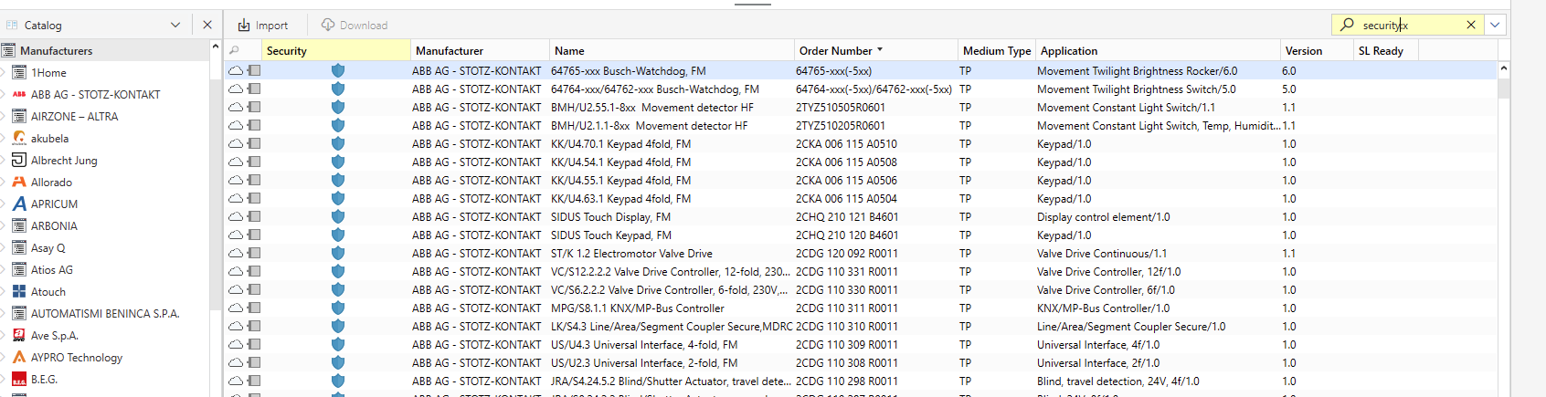Expand the ABB AG - STOTZ-KONTAKT tree node
1546x397 pixels.
[4, 95]
